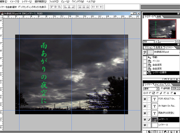Click the Navigator zoom out button
This screenshot has width=180, height=133.
pyautogui.click(x=156, y=42)
